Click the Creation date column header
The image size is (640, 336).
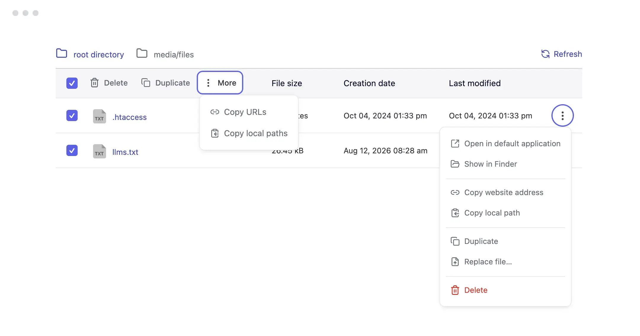(x=369, y=83)
